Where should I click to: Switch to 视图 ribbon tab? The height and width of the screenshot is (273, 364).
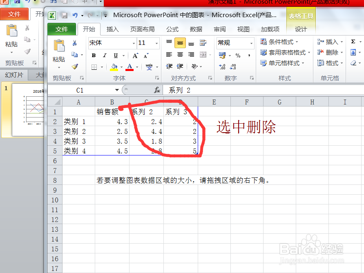tap(243, 29)
